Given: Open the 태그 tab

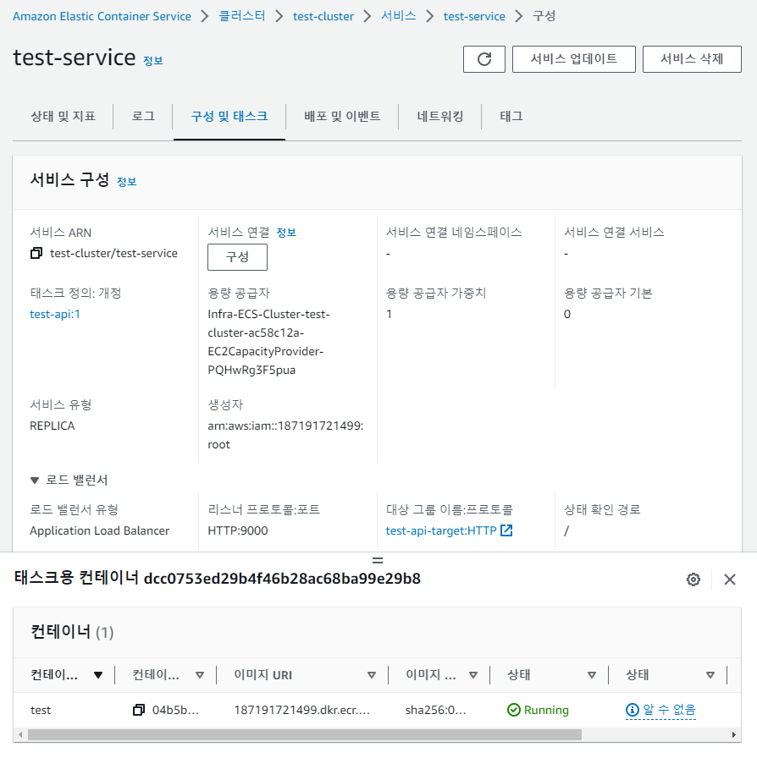Looking at the screenshot, I should 511,117.
